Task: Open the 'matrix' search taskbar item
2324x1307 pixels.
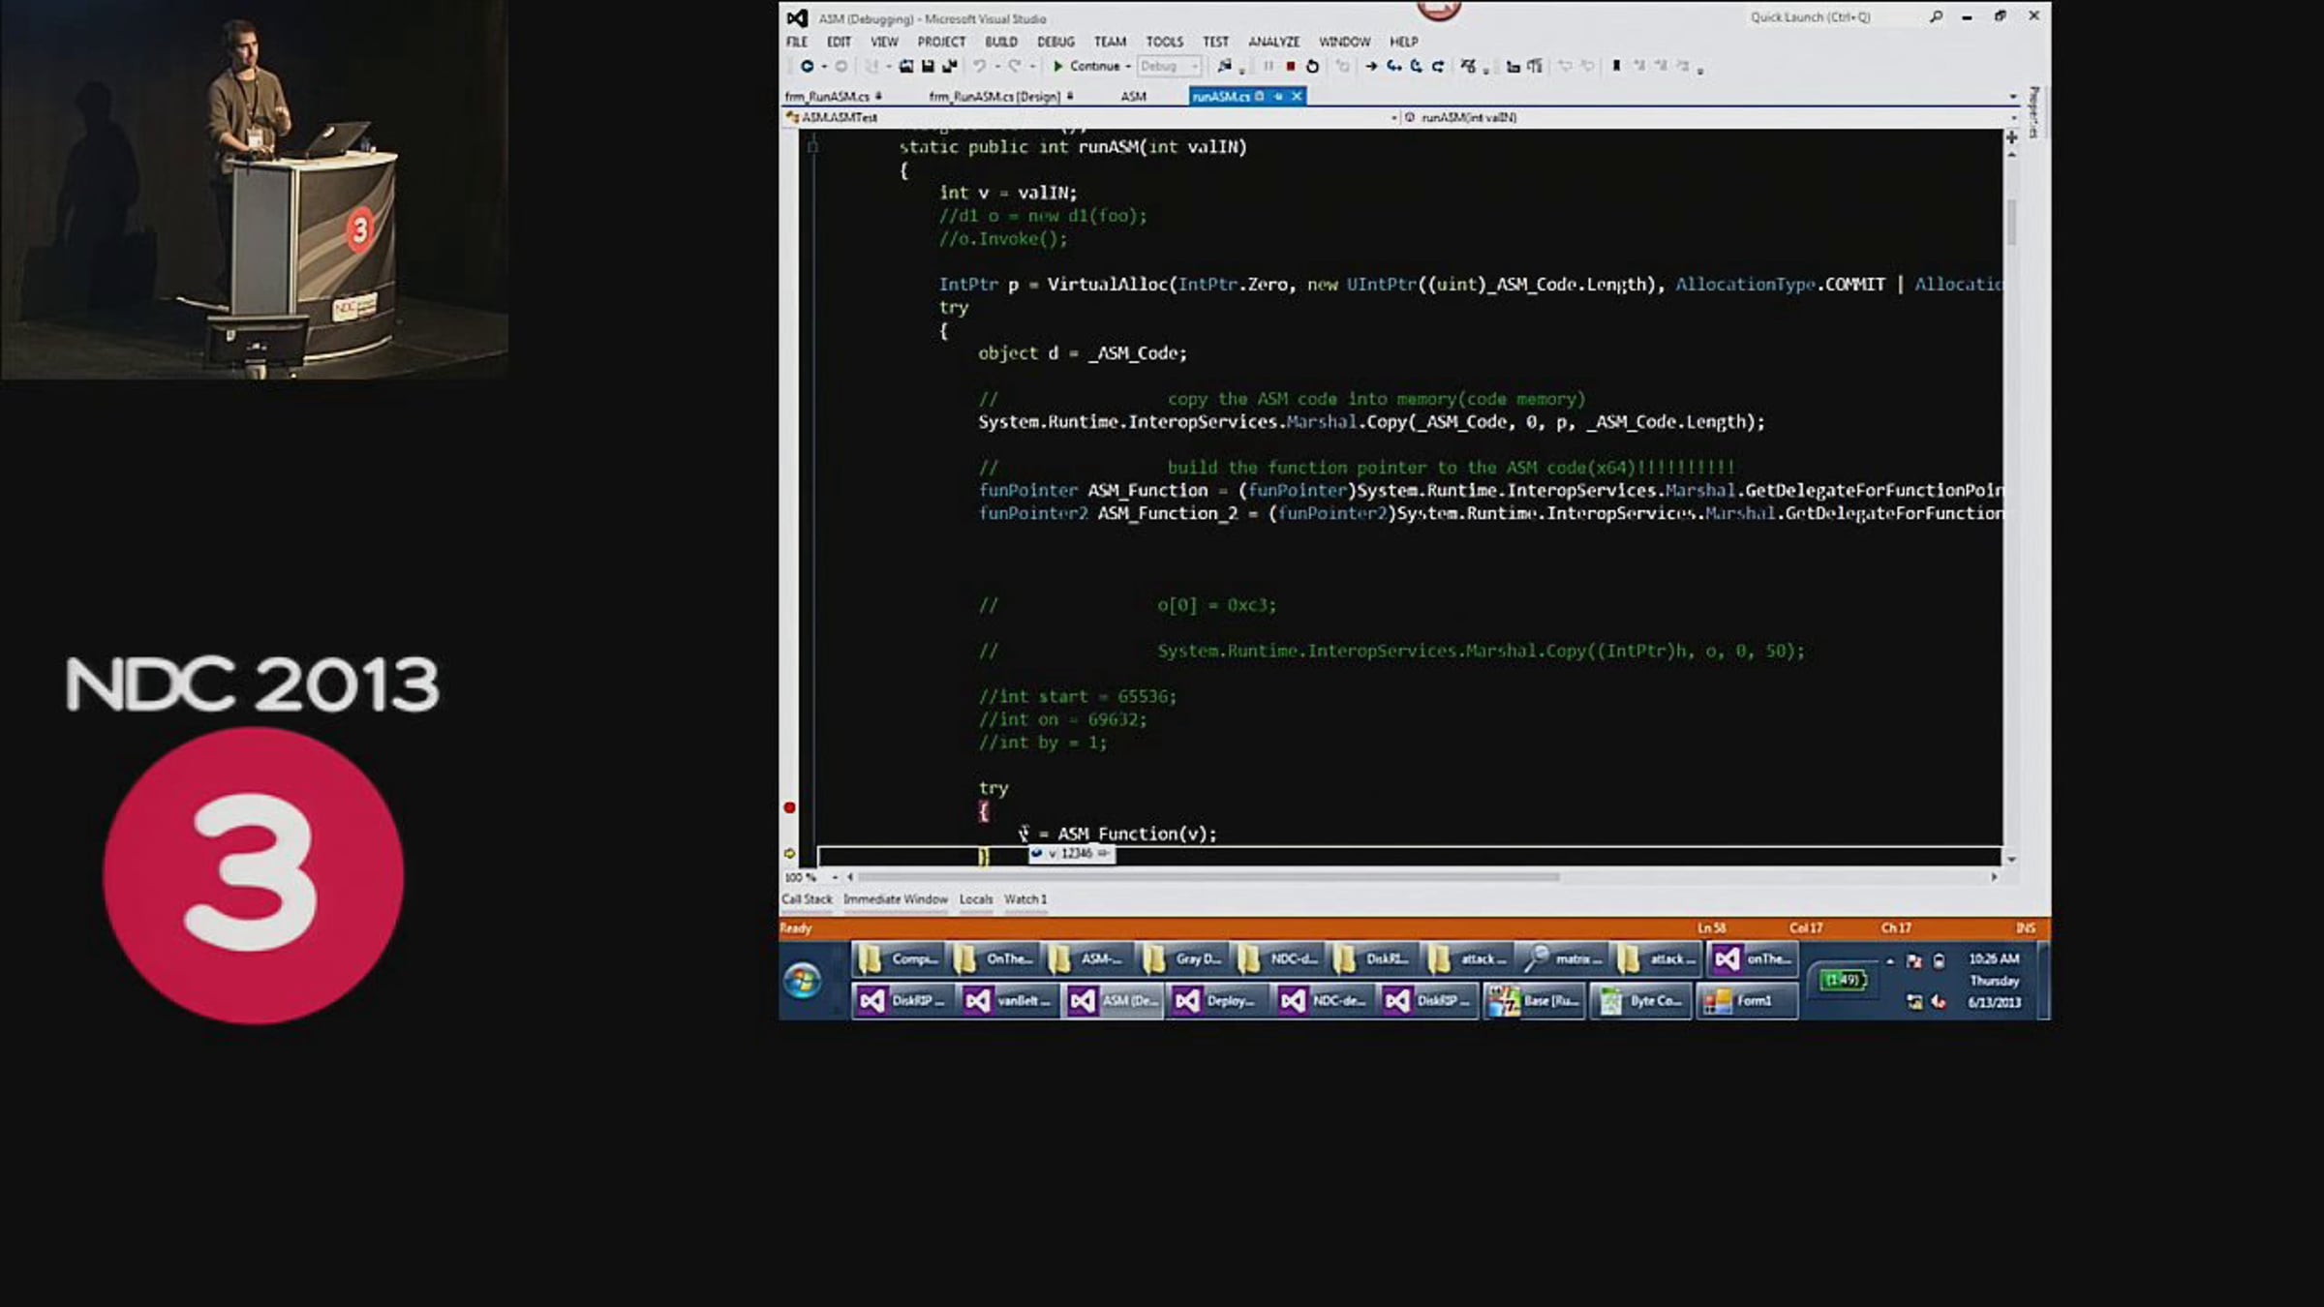Action: pyautogui.click(x=1563, y=959)
